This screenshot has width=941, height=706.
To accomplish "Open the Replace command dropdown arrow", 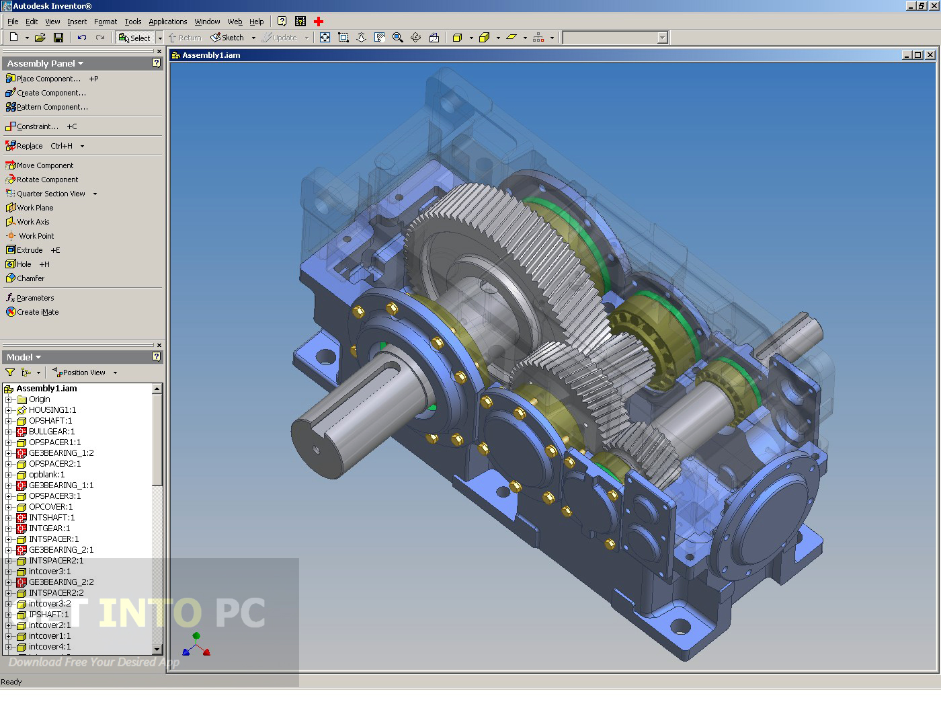I will pyautogui.click(x=83, y=146).
